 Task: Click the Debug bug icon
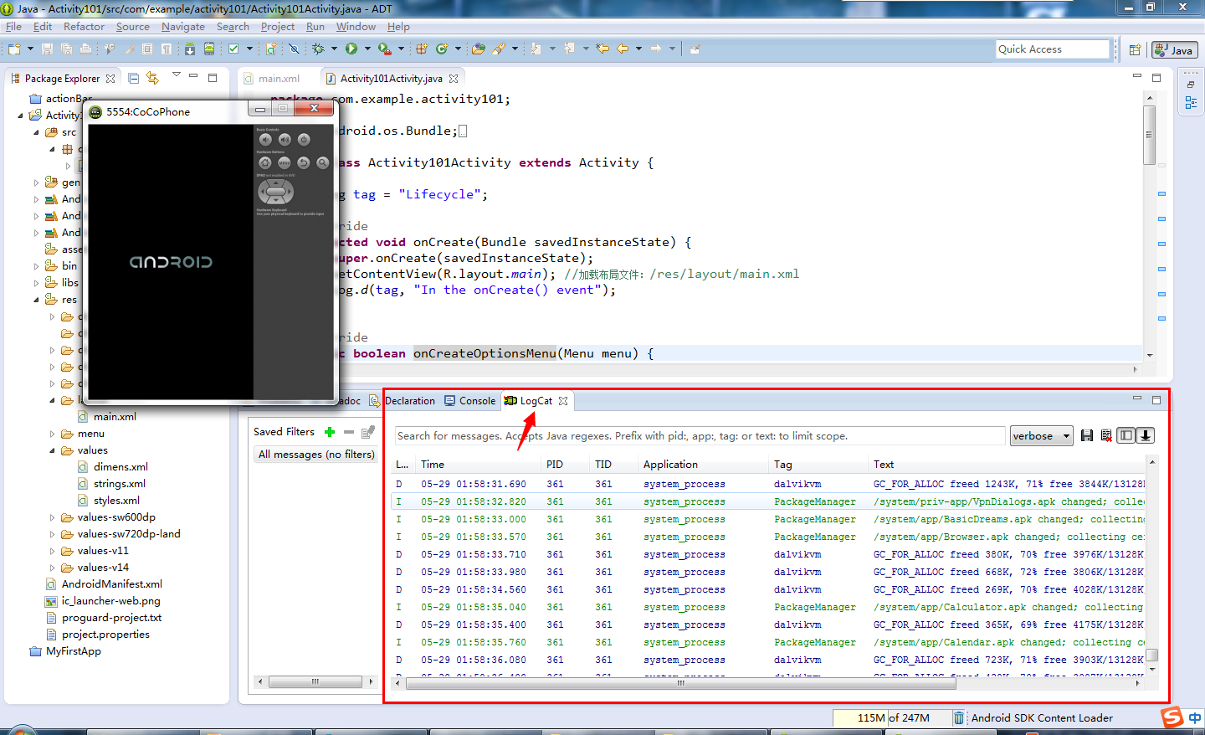tap(318, 49)
